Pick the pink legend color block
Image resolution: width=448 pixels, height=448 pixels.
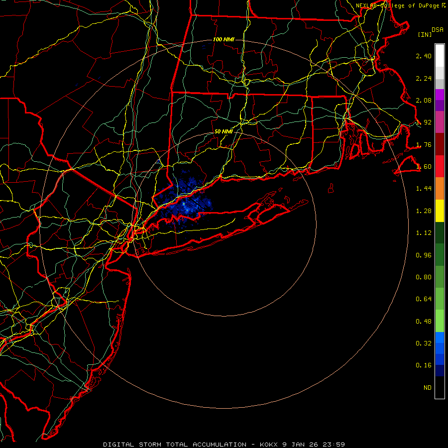[x=440, y=122]
